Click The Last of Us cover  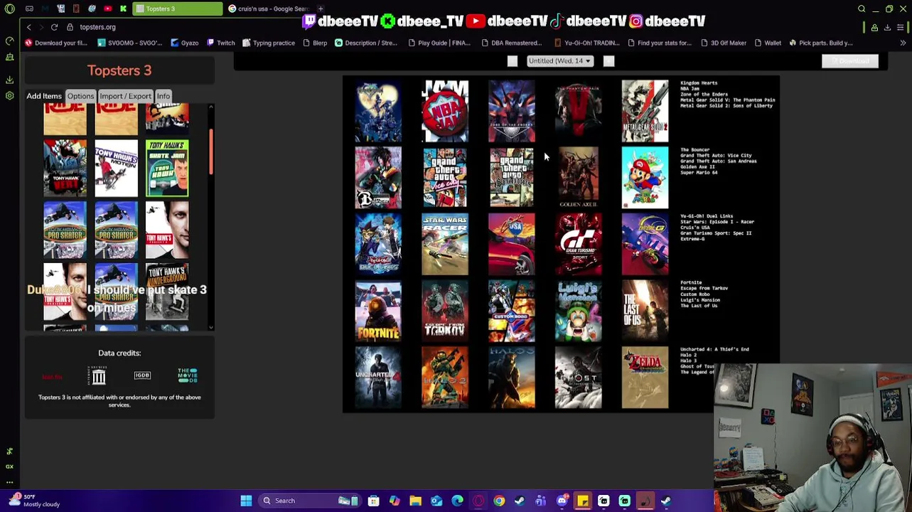[x=645, y=311]
